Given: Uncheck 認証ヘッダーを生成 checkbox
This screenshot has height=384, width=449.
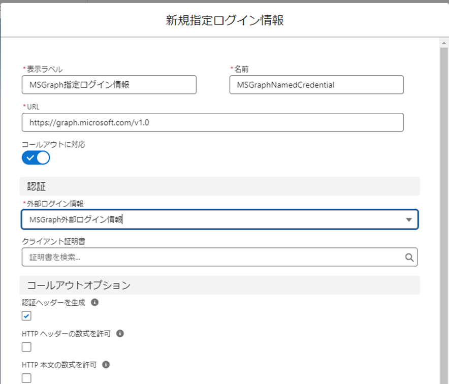Looking at the screenshot, I should 26,316.
